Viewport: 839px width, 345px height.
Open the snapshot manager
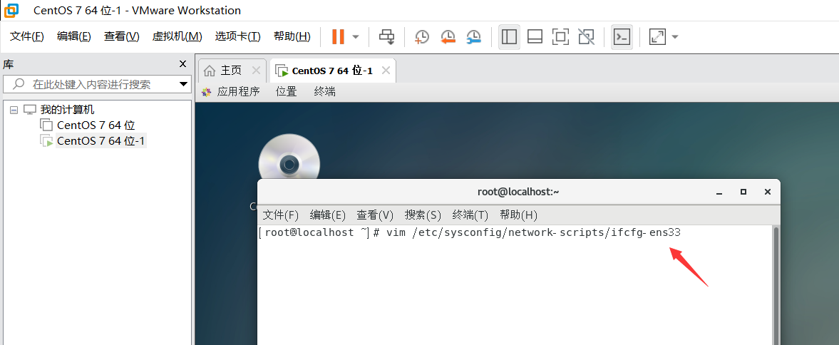coord(473,36)
